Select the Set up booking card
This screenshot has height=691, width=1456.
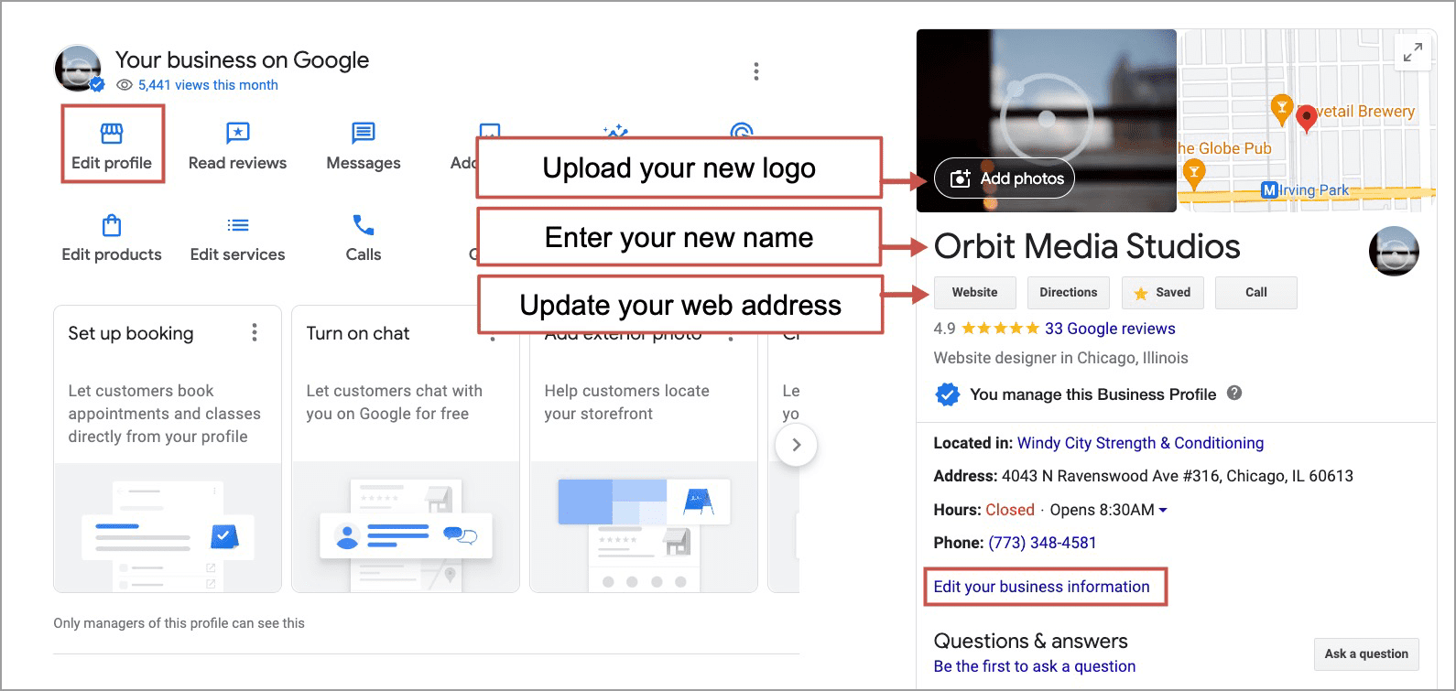[168, 448]
